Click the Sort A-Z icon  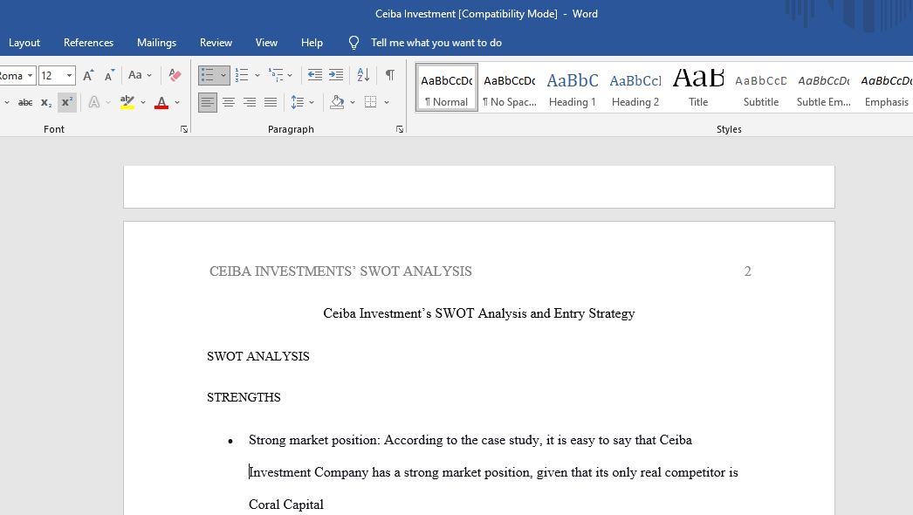tap(363, 75)
